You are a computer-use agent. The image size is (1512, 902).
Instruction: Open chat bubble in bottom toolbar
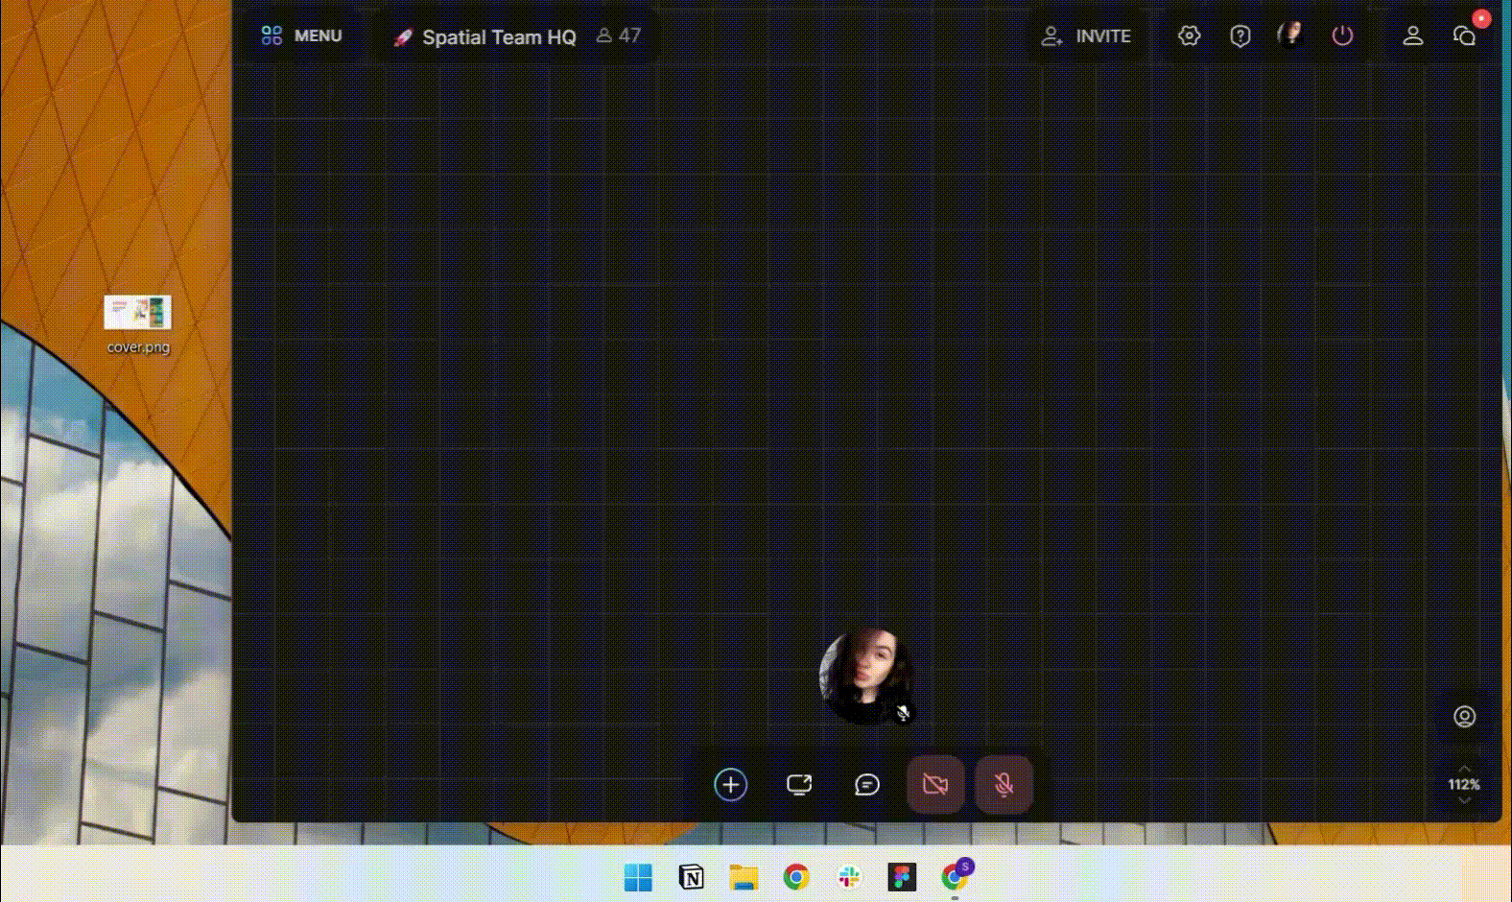(867, 785)
